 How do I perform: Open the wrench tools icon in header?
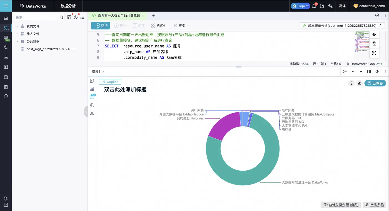click(330, 6)
